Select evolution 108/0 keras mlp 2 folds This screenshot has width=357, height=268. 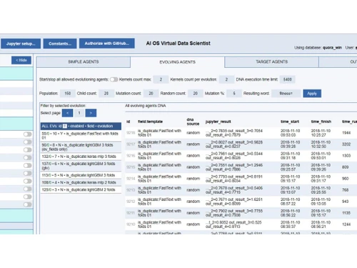[x=81, y=182]
